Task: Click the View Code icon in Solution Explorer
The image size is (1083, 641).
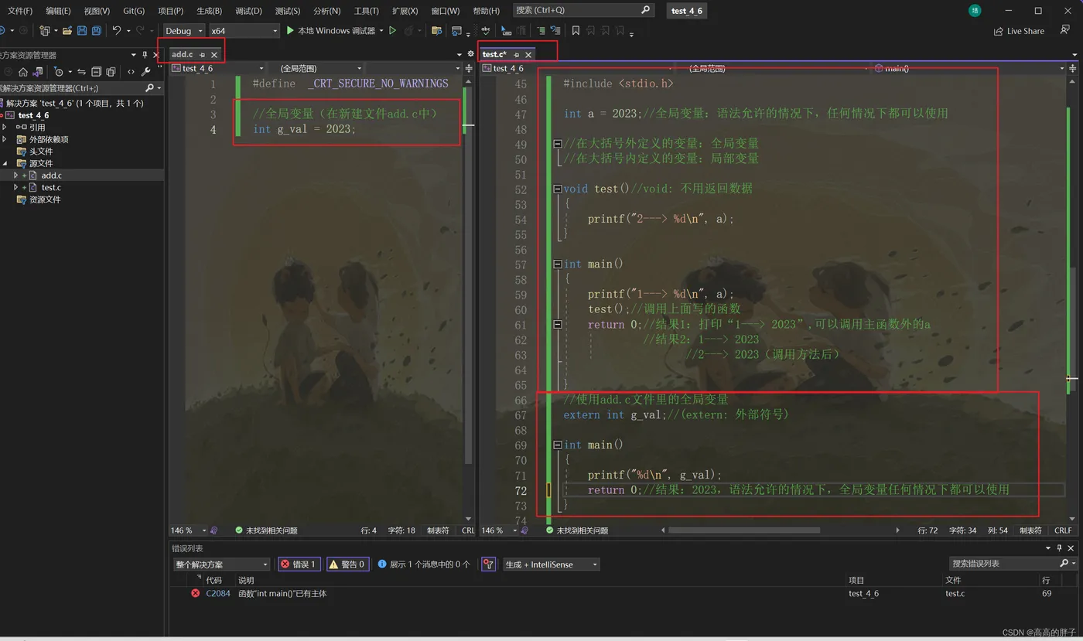Action: 130,72
